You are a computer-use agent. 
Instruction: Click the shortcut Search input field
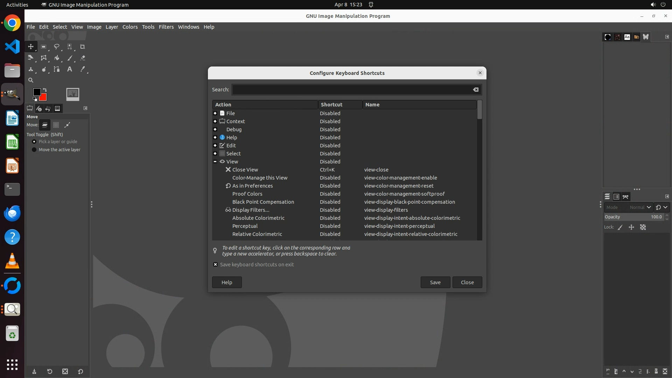351,90
